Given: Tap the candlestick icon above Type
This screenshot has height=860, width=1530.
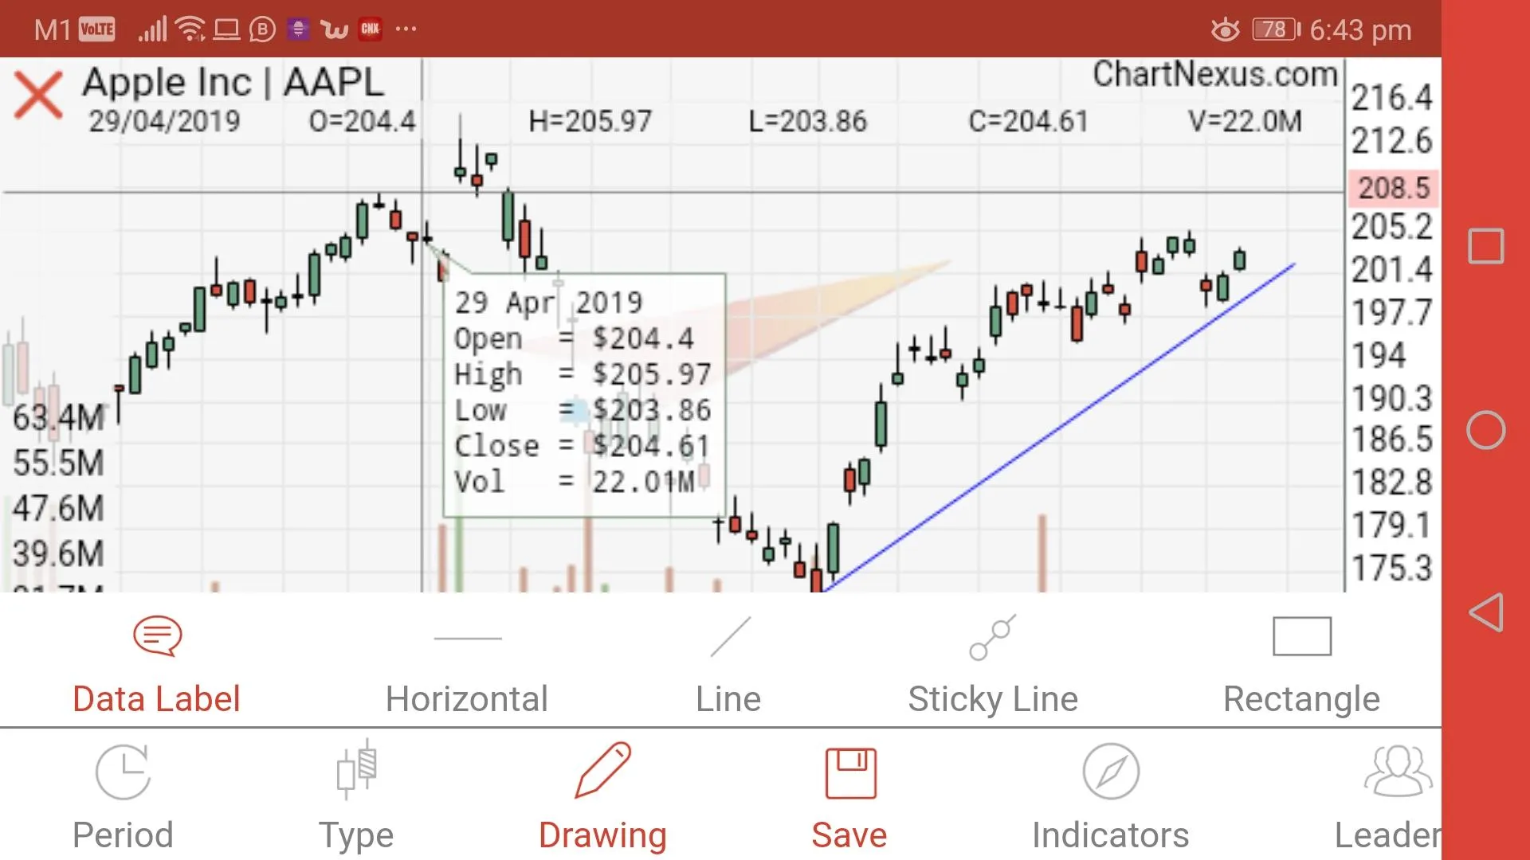Looking at the screenshot, I should click(356, 771).
